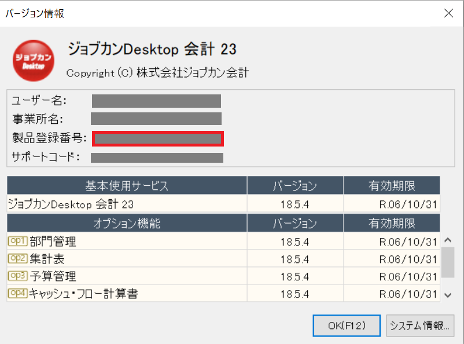Click the red ジョブカン Desktop logo icon

pyautogui.click(x=34, y=61)
